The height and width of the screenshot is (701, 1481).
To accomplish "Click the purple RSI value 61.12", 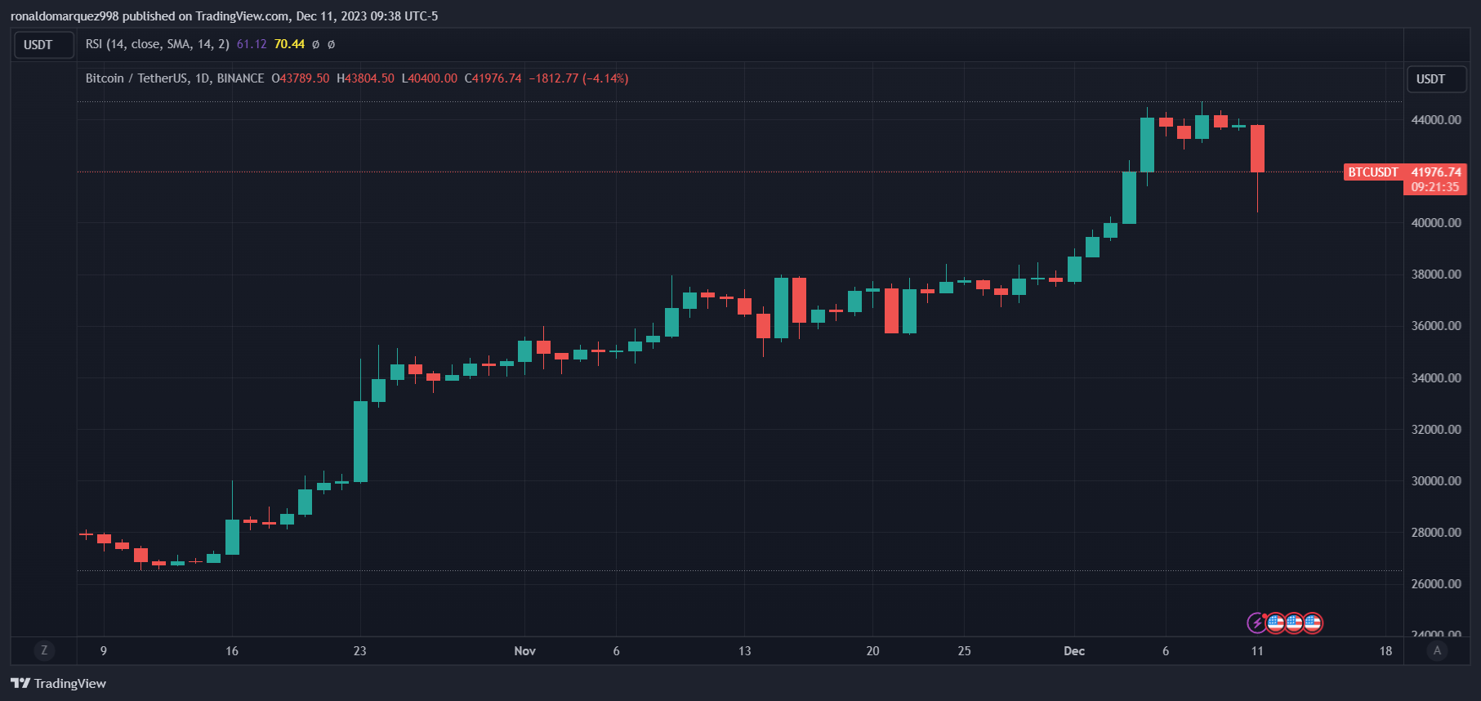I will point(252,44).
